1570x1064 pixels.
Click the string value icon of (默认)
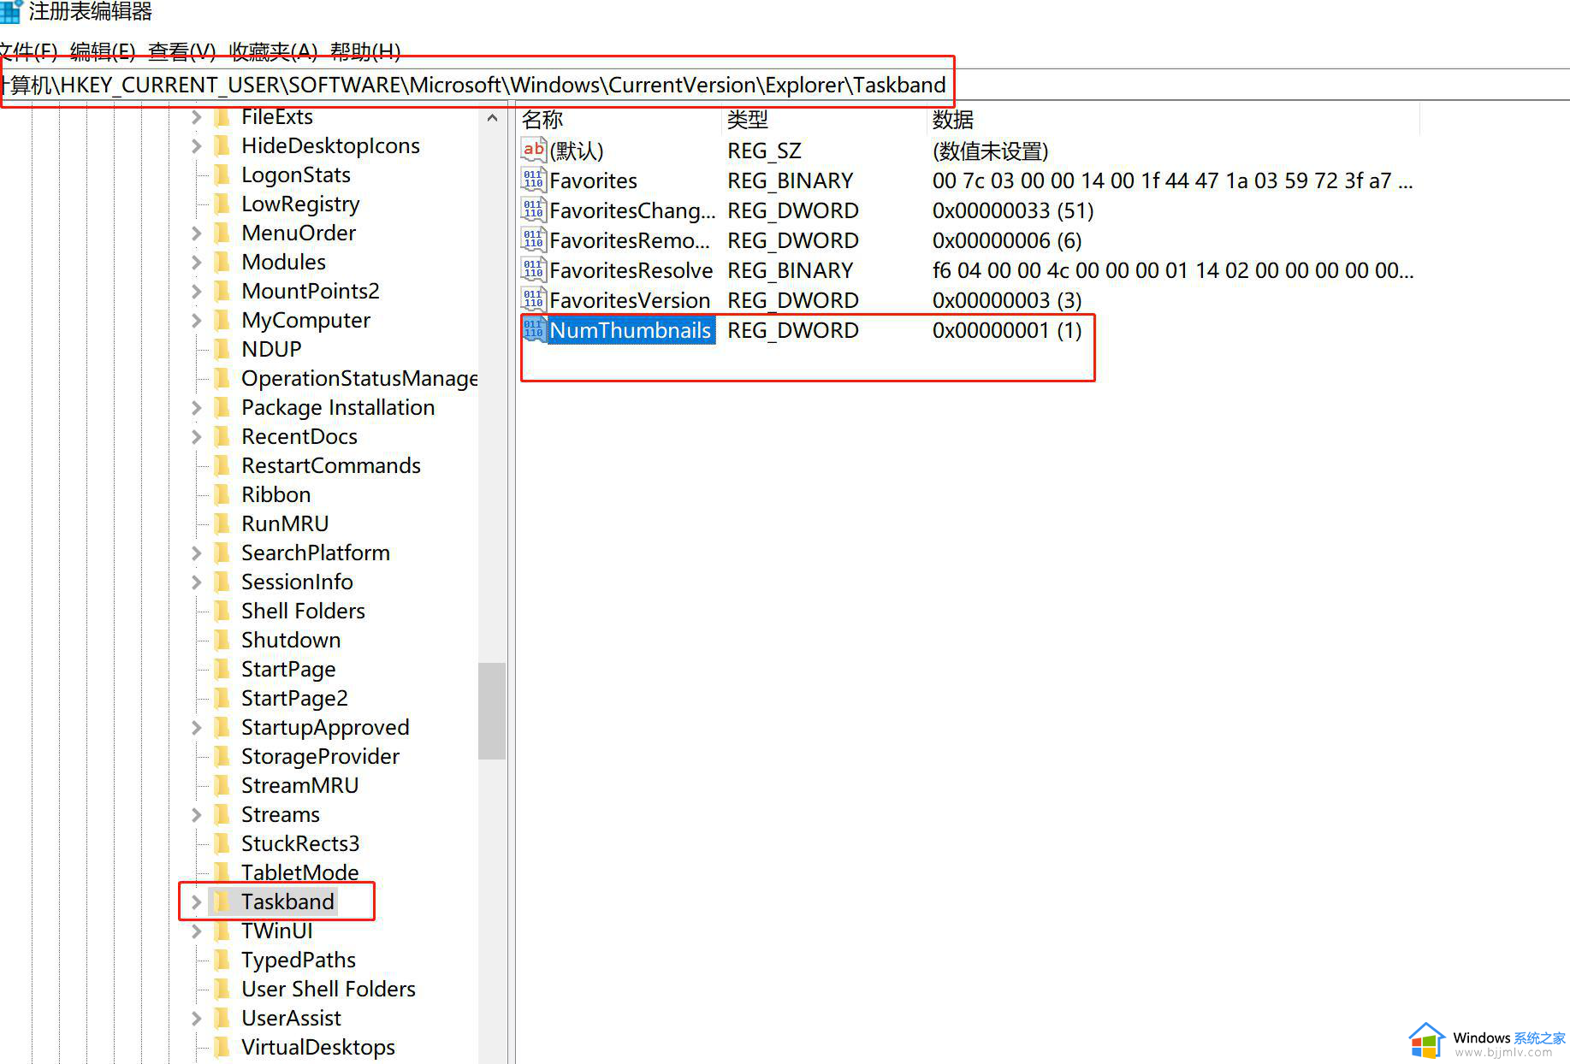[533, 151]
